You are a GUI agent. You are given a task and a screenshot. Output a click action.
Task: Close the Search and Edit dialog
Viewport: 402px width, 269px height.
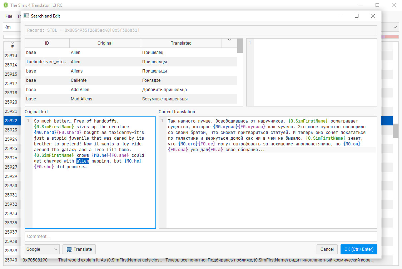coord(373,16)
